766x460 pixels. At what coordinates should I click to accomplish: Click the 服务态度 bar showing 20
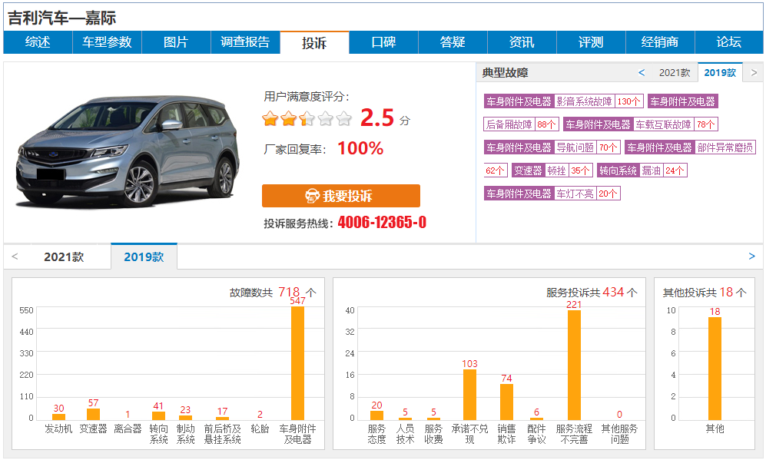[376, 415]
